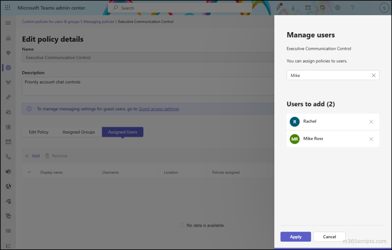The width and height of the screenshot is (392, 250).
Task: Click the Apply button
Action: [x=296, y=237]
